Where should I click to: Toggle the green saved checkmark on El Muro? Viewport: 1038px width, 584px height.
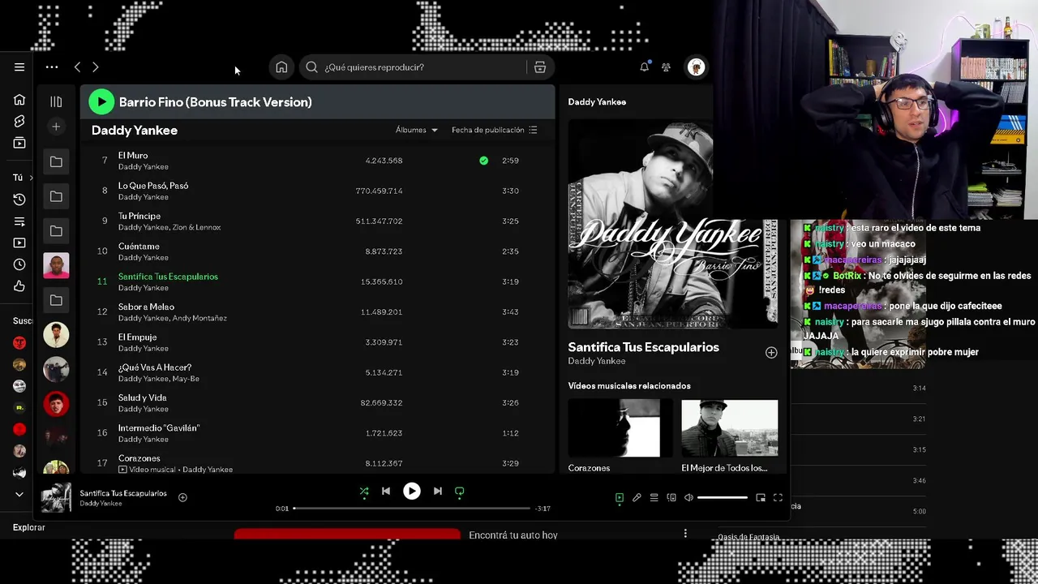[484, 161]
